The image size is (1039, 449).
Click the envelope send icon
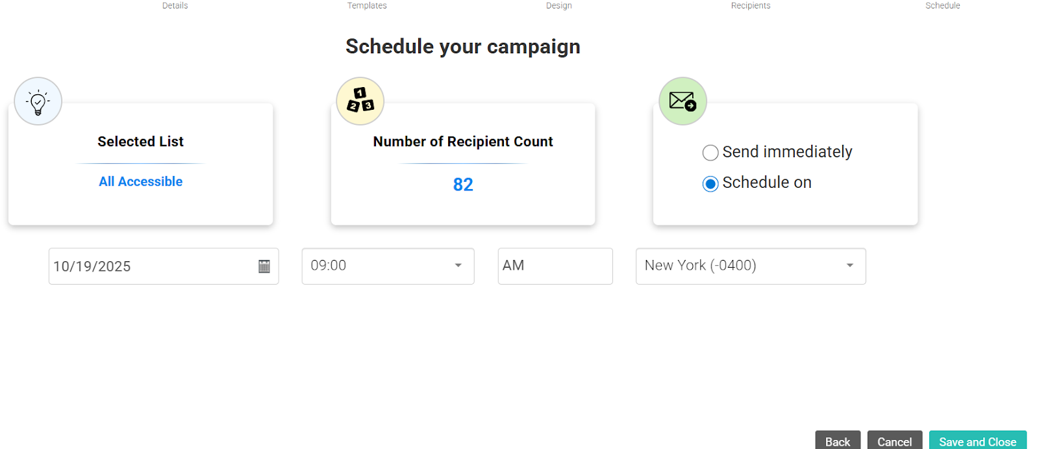[x=682, y=101]
